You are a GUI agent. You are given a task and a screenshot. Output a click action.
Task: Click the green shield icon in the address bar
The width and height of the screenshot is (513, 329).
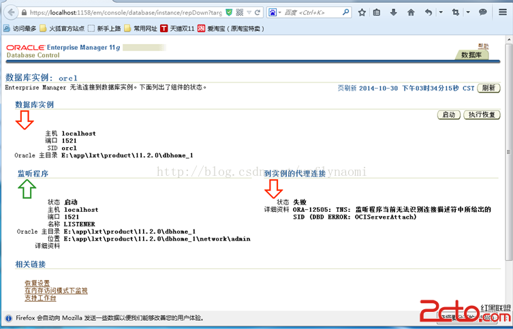(x=229, y=12)
